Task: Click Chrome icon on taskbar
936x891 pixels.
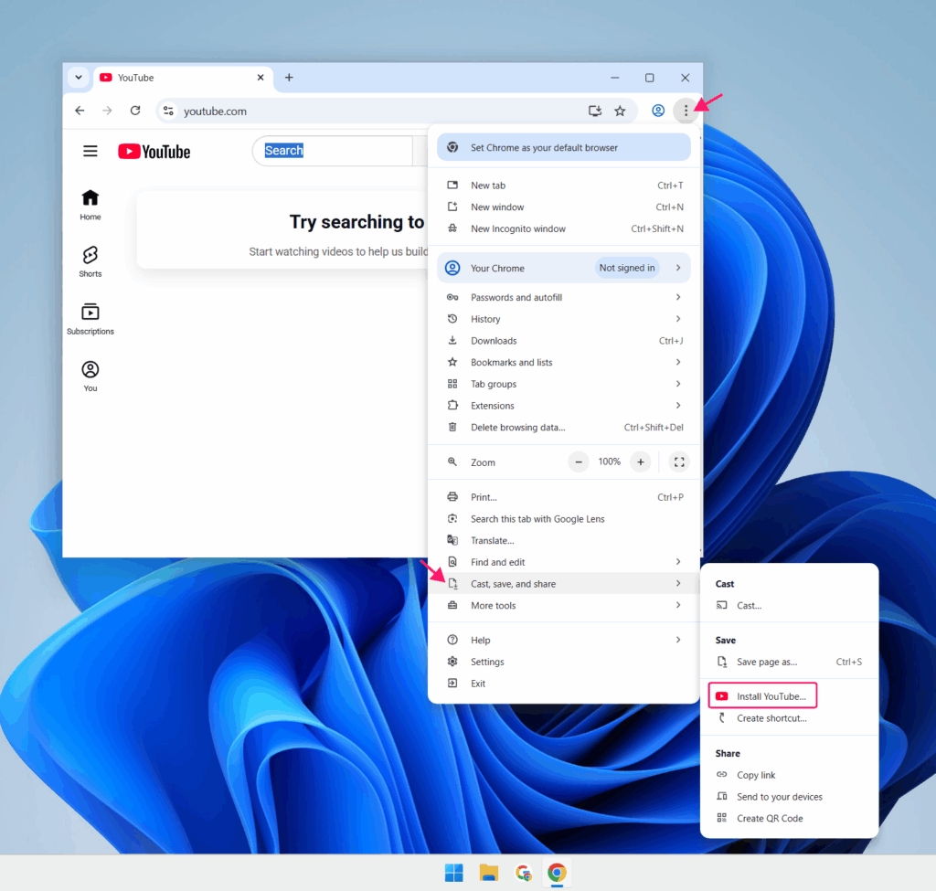Action: [557, 873]
